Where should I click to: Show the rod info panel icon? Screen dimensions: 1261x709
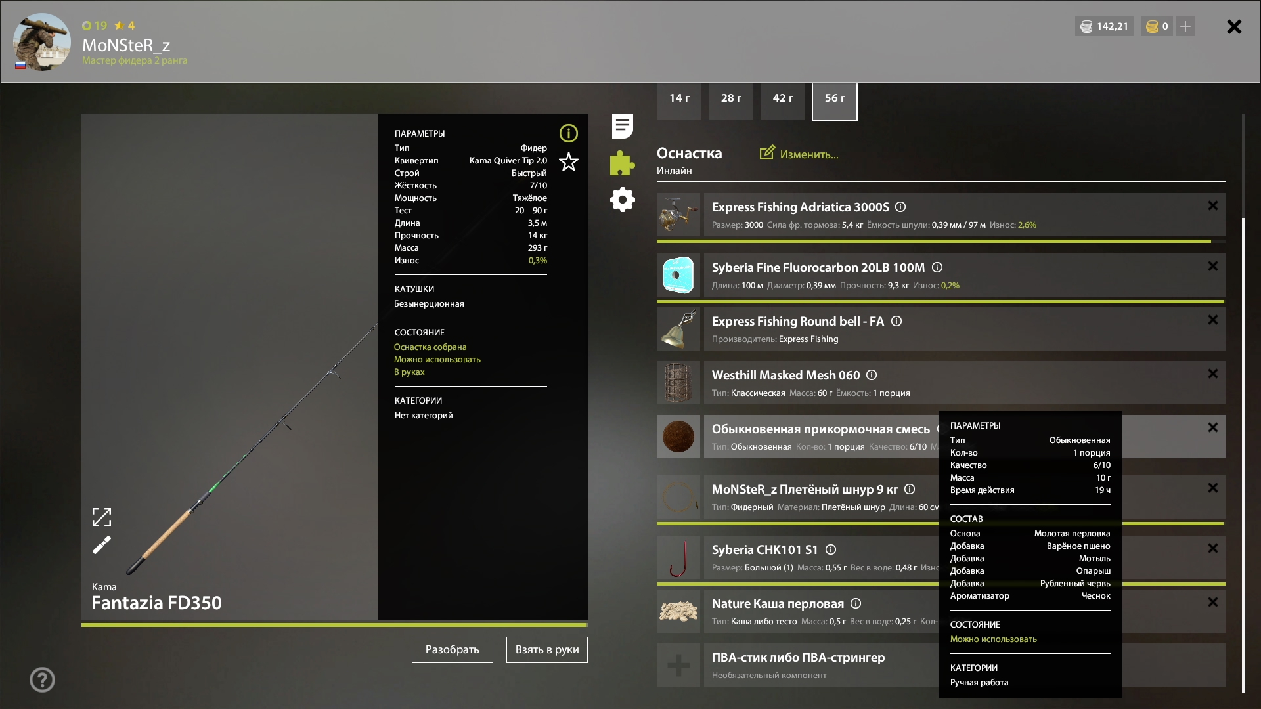[x=569, y=133]
